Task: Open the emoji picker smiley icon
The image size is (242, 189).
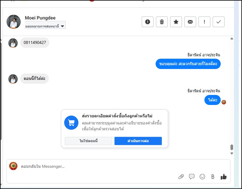Action: coord(202,177)
